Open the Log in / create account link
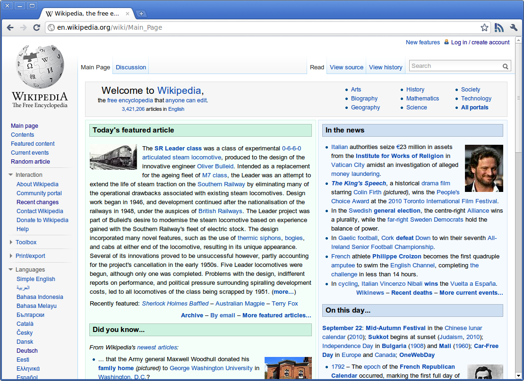Screen dimensions: 524x381 coord(480,42)
